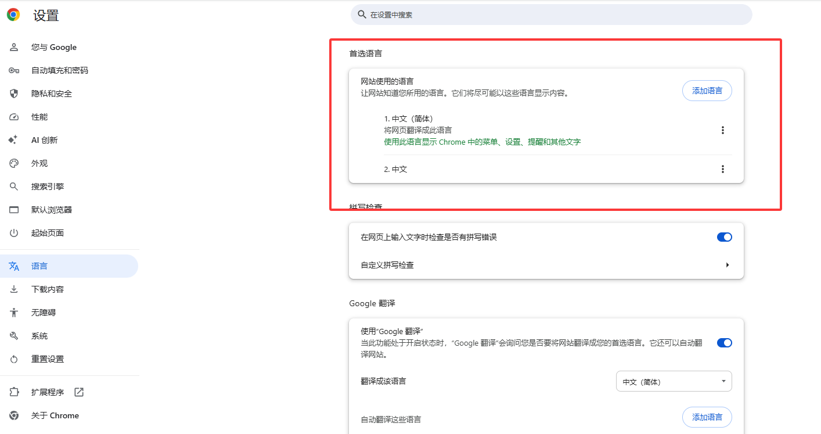Select 语言 in the sidebar
Screen dimensions: 821x434
[69, 266]
